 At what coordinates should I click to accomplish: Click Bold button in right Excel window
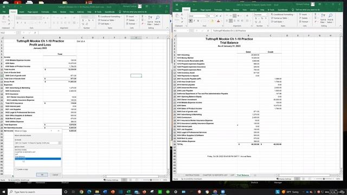point(190,21)
